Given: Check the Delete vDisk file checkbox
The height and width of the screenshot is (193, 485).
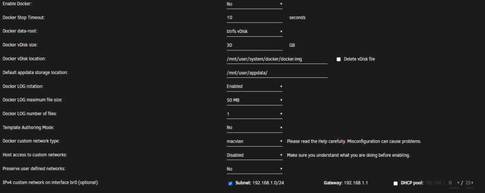Looking at the screenshot, I should click(x=339, y=59).
